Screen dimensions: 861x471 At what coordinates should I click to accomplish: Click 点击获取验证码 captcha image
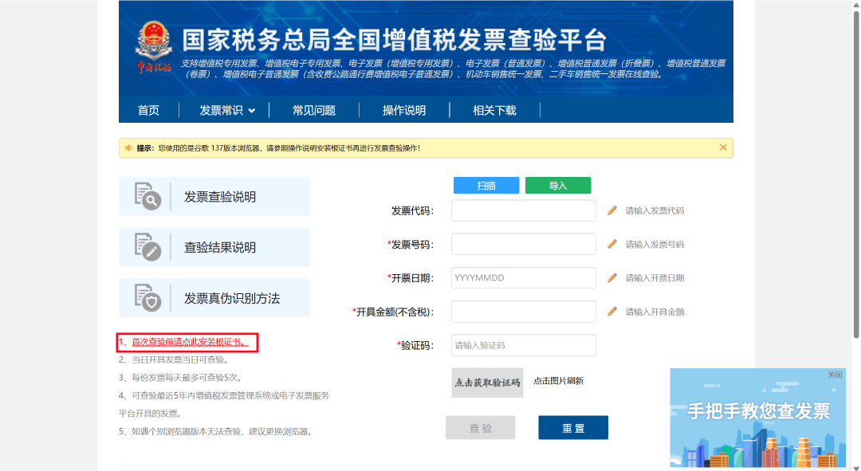pos(487,383)
